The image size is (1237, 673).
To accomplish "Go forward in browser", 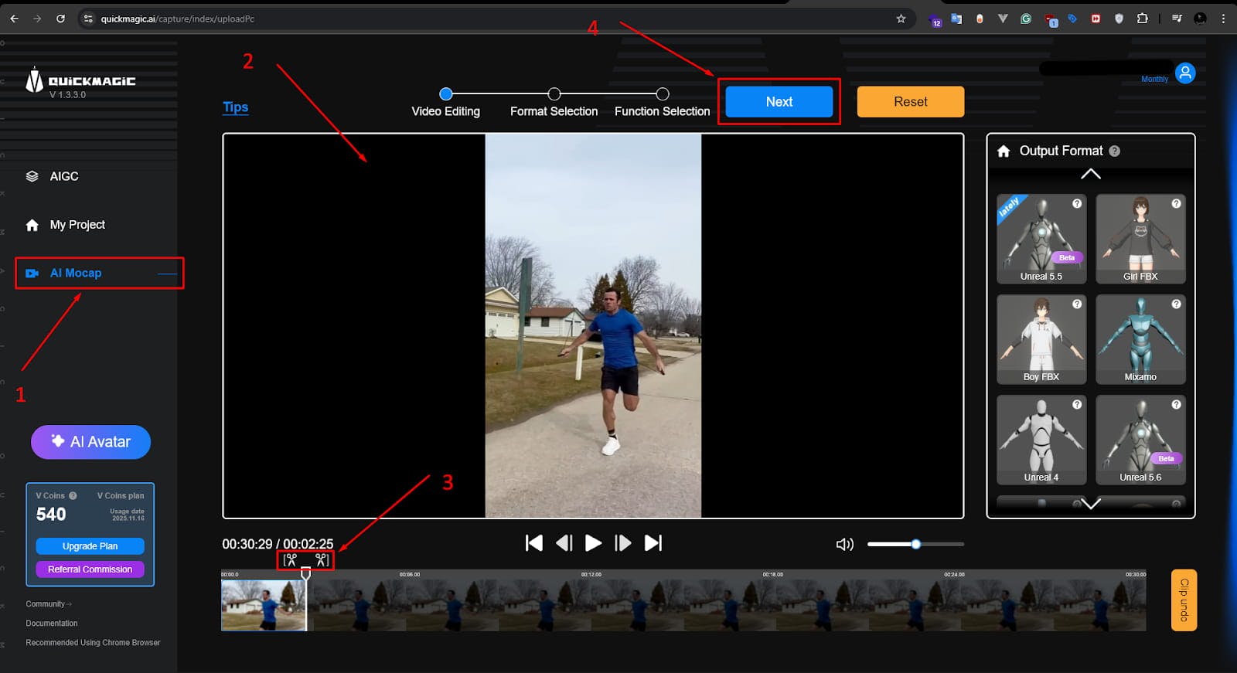I will click(37, 19).
